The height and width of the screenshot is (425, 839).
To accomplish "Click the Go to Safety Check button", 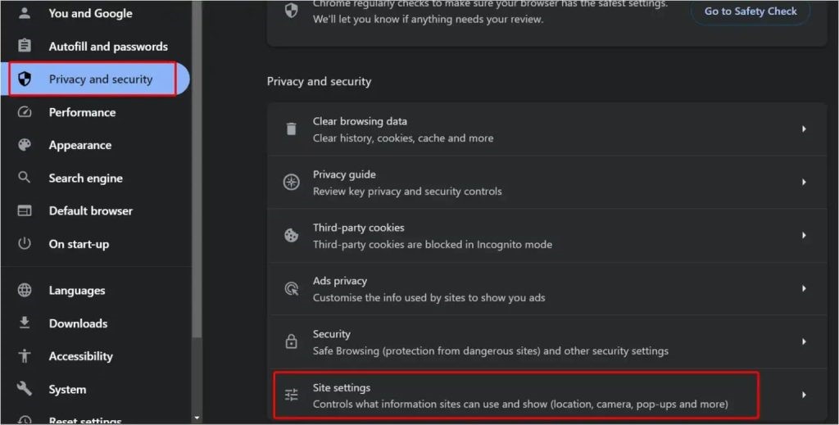I will 751,11.
